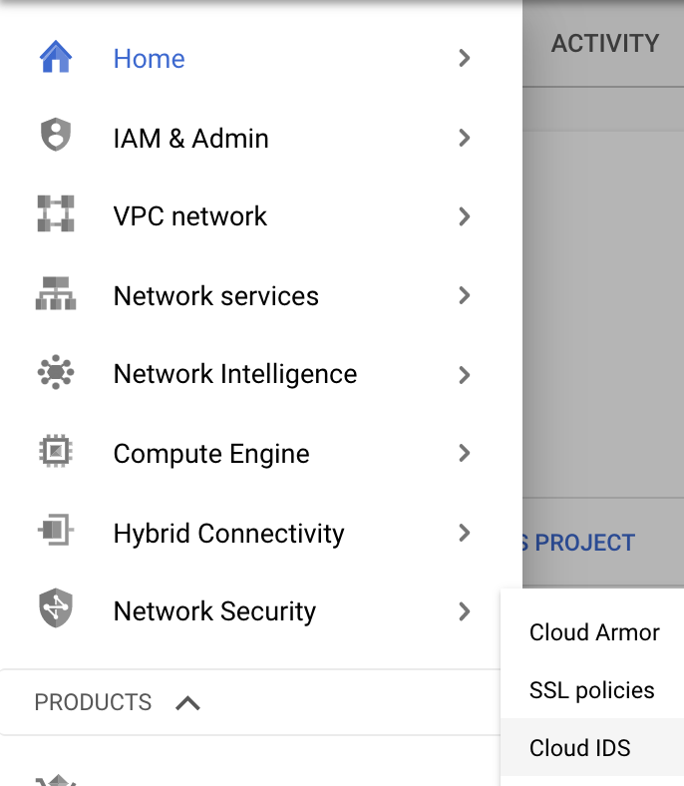Click the Home house icon
The image size is (684, 786).
56,58
